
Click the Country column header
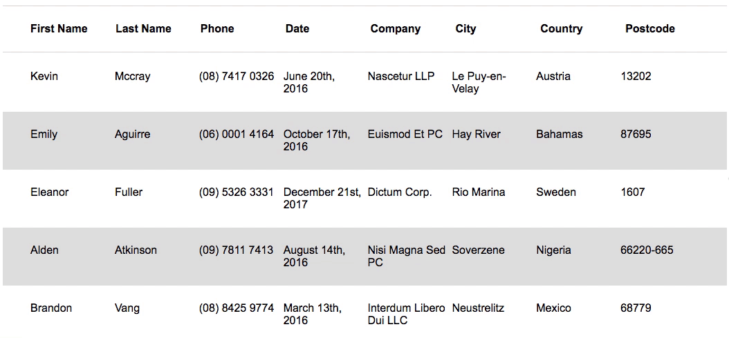click(x=562, y=28)
